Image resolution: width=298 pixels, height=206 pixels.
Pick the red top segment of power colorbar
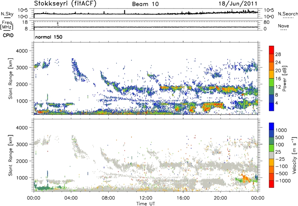coord(272,50)
